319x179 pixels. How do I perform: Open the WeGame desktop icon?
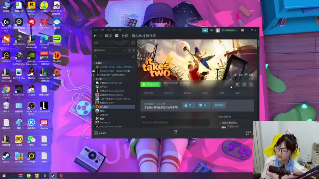coord(6,57)
